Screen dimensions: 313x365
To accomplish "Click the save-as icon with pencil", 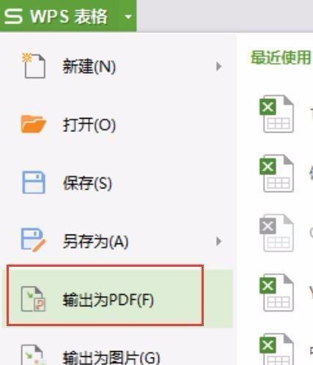I will (x=34, y=240).
